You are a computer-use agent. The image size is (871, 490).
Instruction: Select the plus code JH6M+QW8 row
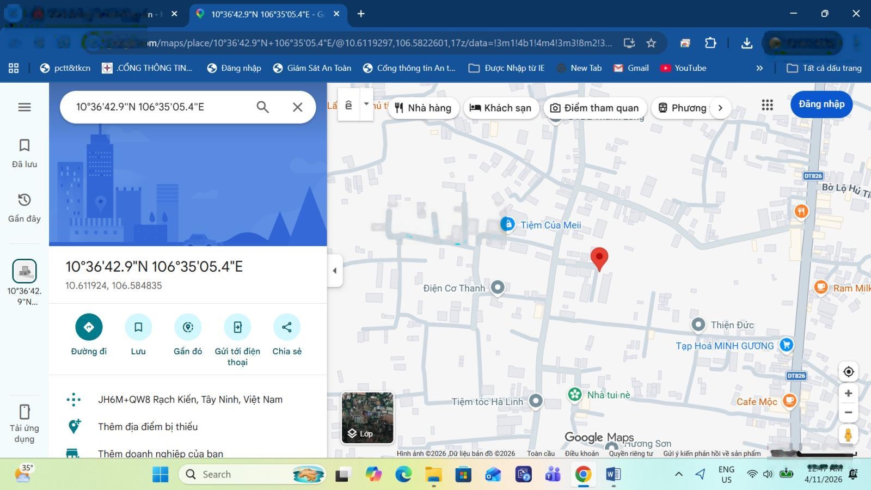(x=188, y=400)
